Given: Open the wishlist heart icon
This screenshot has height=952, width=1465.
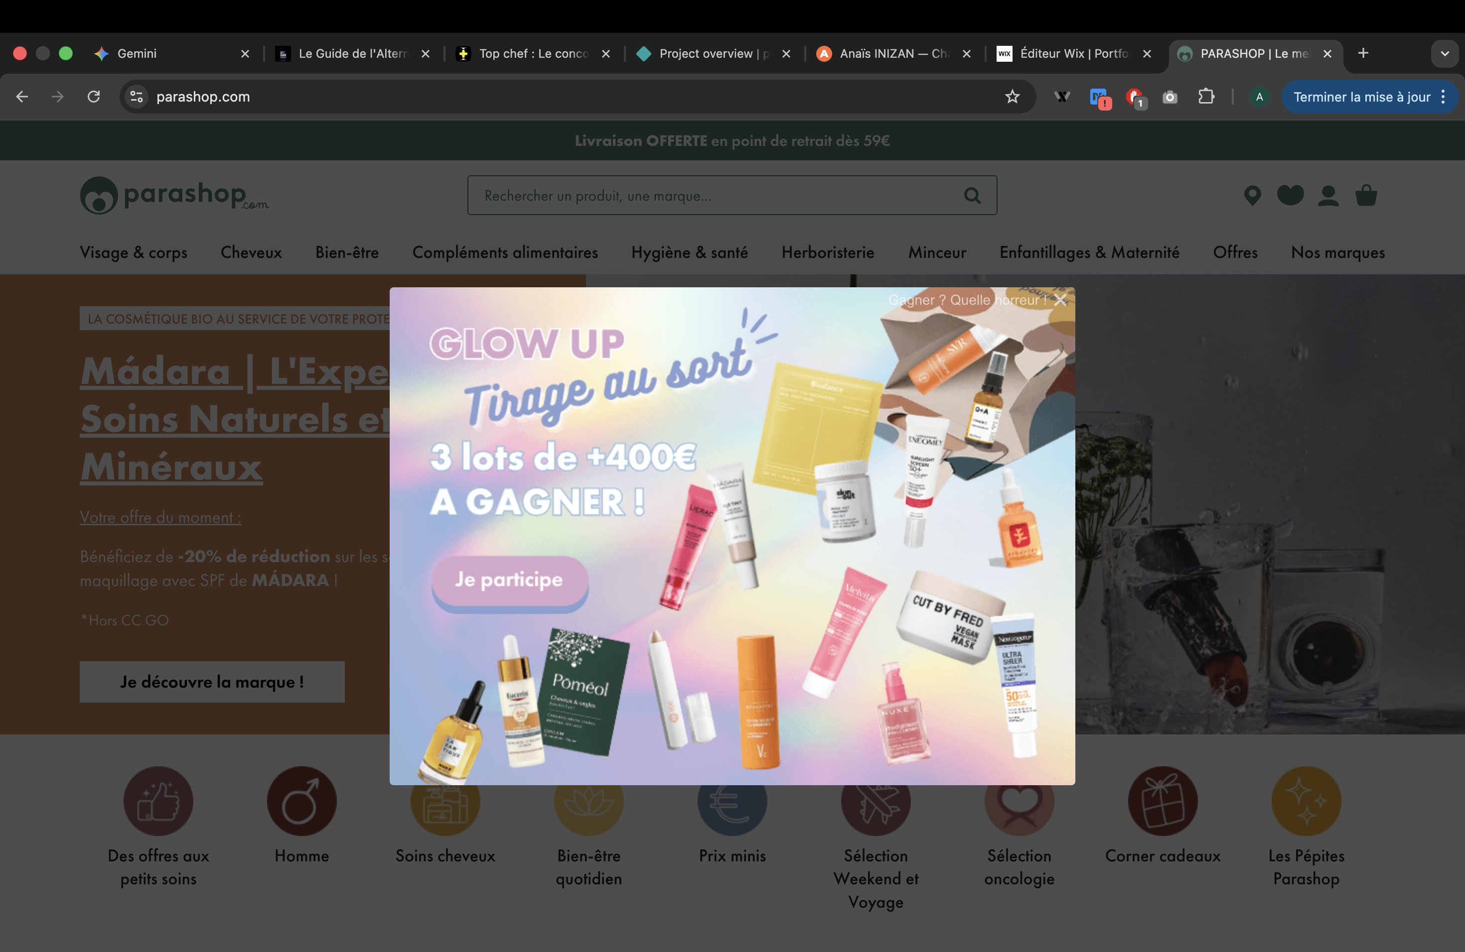Looking at the screenshot, I should (1290, 196).
